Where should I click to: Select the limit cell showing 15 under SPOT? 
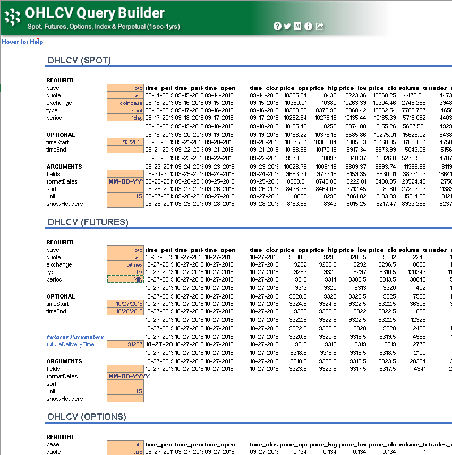click(125, 196)
